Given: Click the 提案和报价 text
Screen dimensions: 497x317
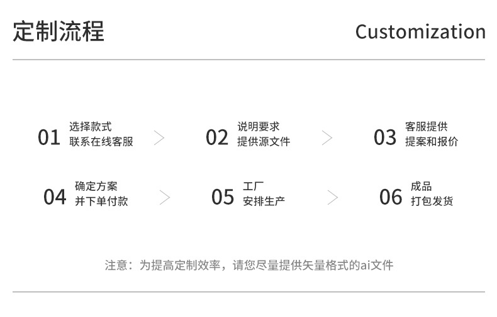Looking at the screenshot, I should pos(432,142).
